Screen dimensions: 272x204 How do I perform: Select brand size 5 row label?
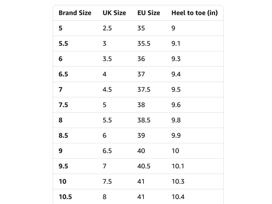(x=60, y=28)
